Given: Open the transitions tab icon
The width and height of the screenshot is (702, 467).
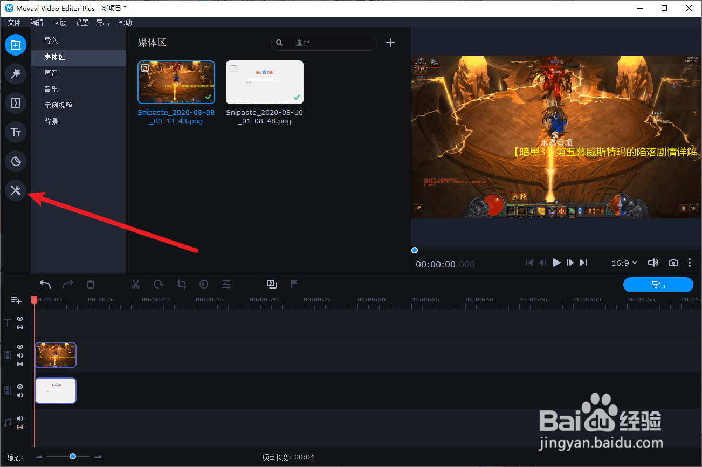Looking at the screenshot, I should 16,103.
